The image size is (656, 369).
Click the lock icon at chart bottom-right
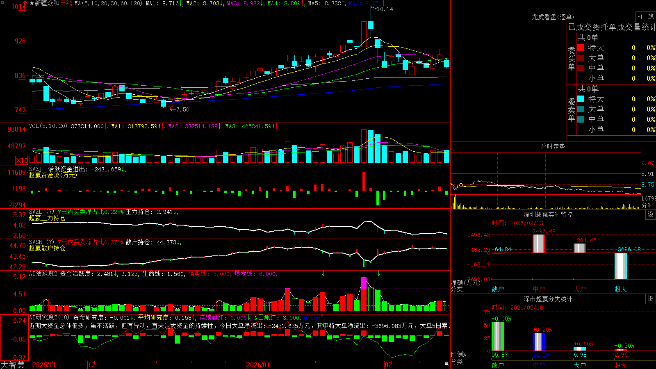coord(447,364)
